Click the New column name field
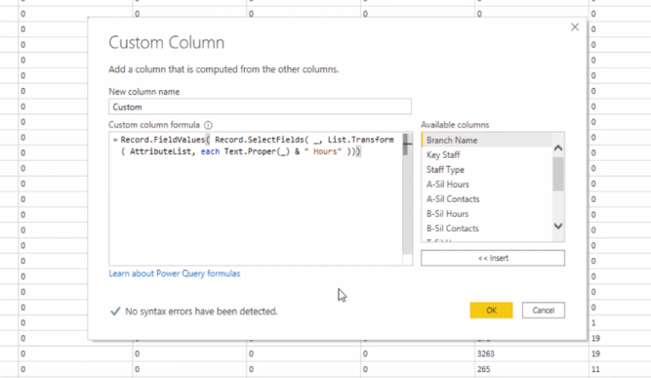651x378 pixels. (x=260, y=106)
